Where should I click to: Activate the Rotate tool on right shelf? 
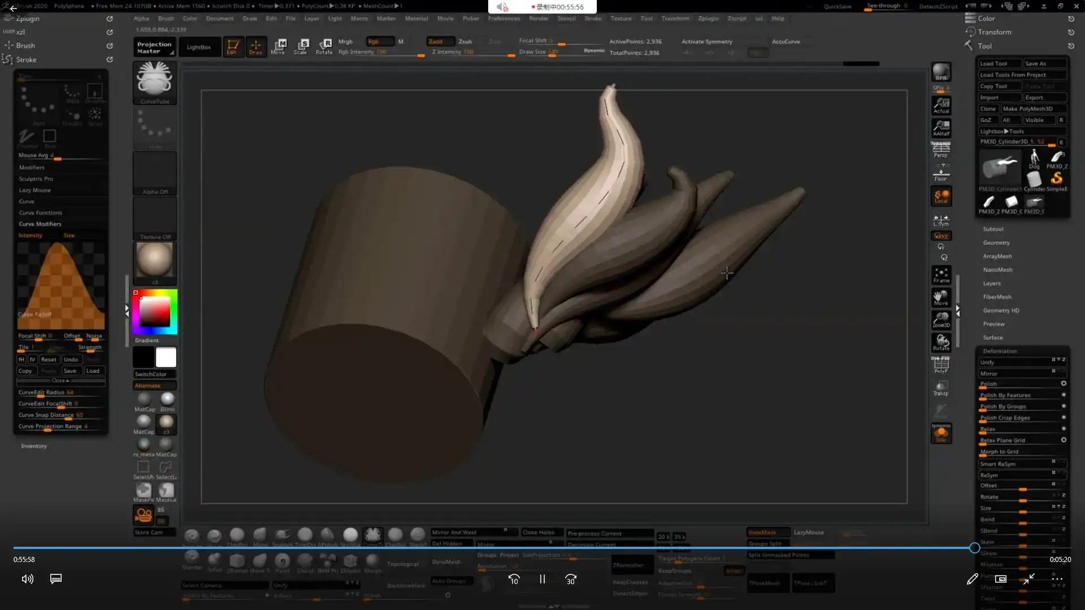click(x=941, y=342)
